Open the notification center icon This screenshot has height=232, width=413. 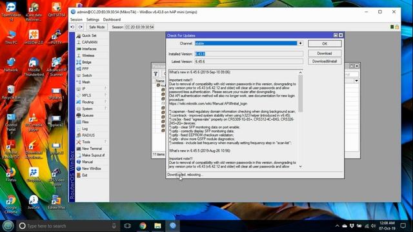click(403, 226)
